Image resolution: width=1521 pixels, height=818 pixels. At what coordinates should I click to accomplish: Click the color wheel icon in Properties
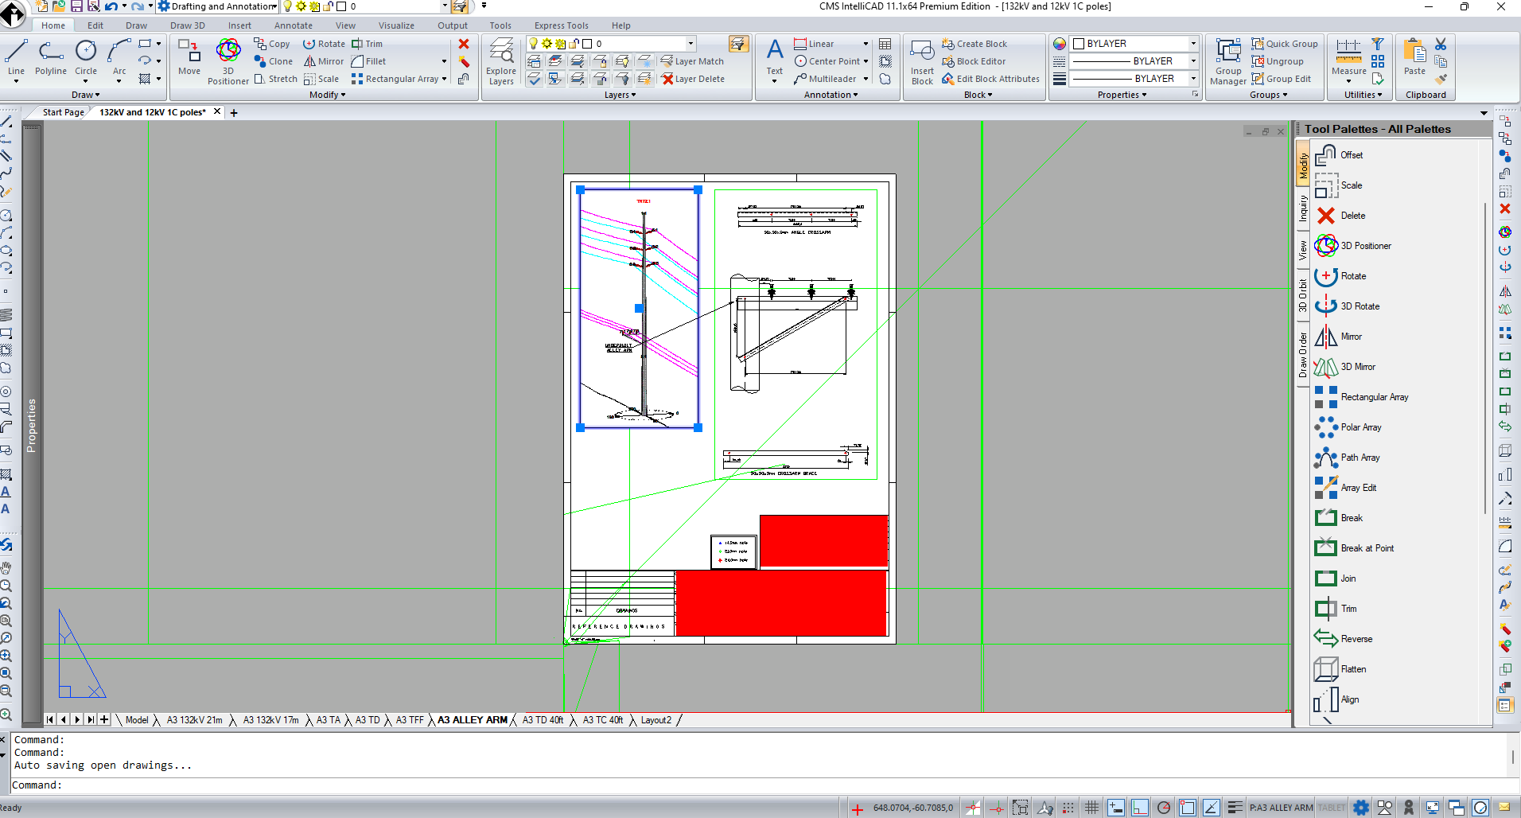point(1060,44)
